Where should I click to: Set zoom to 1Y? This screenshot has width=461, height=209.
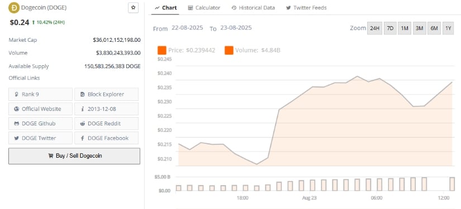pyautogui.click(x=448, y=28)
